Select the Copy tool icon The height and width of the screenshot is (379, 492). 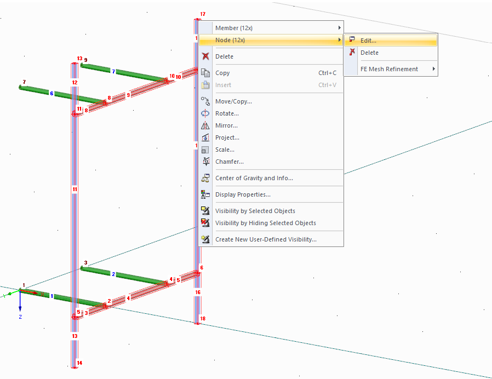(x=205, y=72)
